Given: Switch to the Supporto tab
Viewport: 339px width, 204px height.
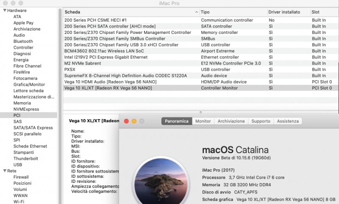Looking at the screenshot, I should (x=261, y=121).
